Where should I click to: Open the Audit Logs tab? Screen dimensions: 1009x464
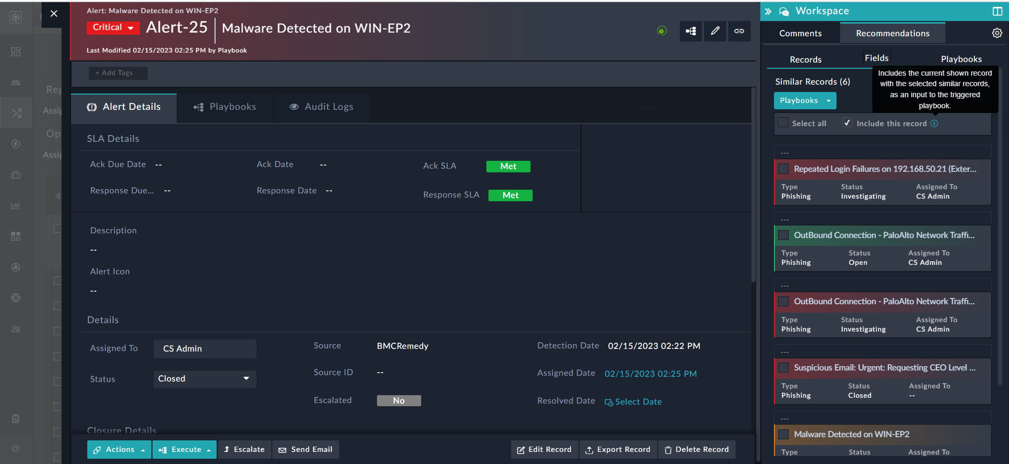coord(321,107)
